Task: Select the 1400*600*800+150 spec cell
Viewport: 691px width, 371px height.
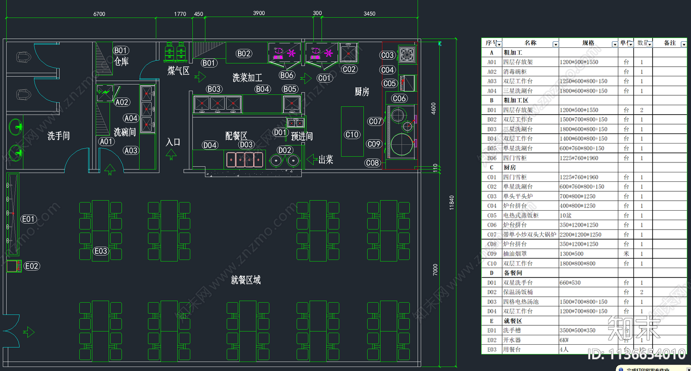Action: (x=589, y=139)
